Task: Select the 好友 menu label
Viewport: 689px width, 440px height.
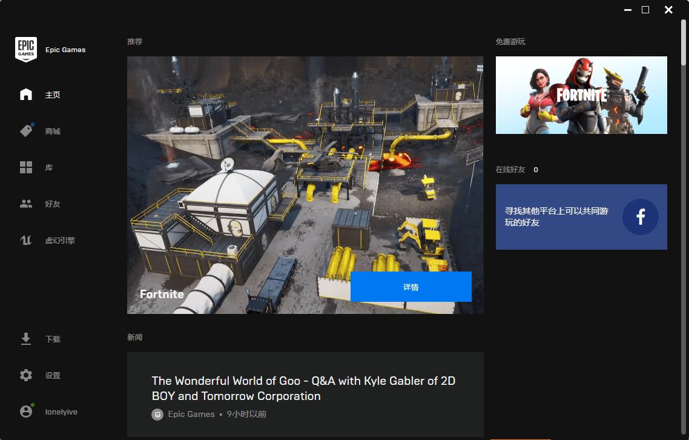Action: pos(53,204)
